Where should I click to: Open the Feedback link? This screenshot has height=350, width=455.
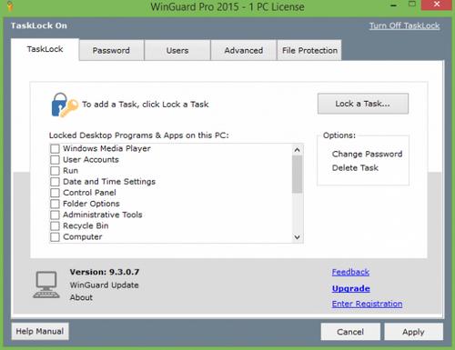[x=350, y=272]
